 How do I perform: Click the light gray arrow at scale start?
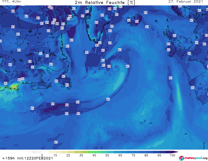click(x=33, y=152)
